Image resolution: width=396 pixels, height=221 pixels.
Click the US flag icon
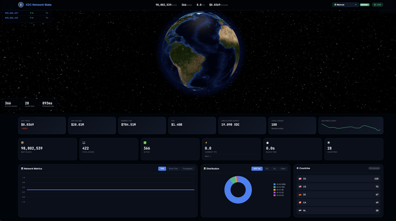coord(300,187)
